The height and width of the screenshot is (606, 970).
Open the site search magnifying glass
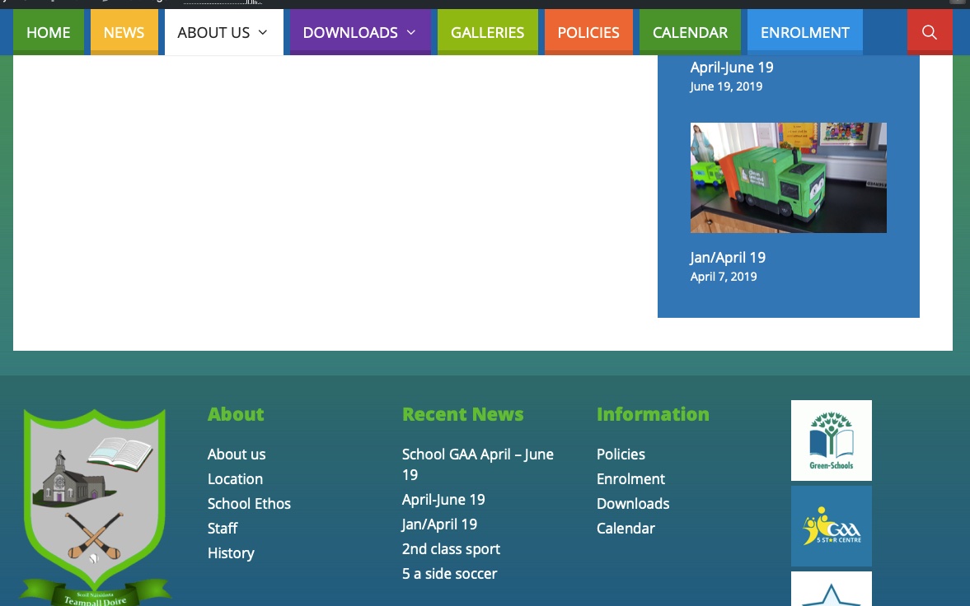930,32
